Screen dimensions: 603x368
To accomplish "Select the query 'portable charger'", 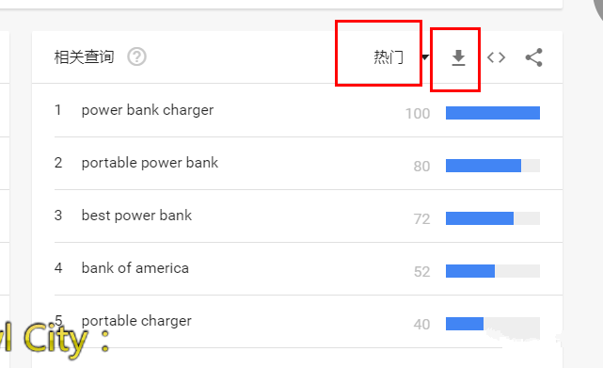I will coord(136,321).
